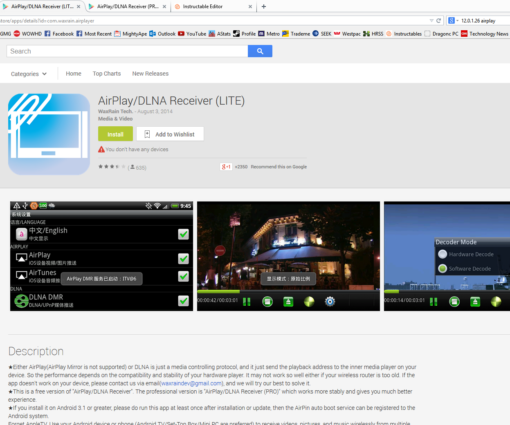The width and height of the screenshot is (510, 425).
Task: Expand the address bar history dropdown arrow
Action: 431,20
